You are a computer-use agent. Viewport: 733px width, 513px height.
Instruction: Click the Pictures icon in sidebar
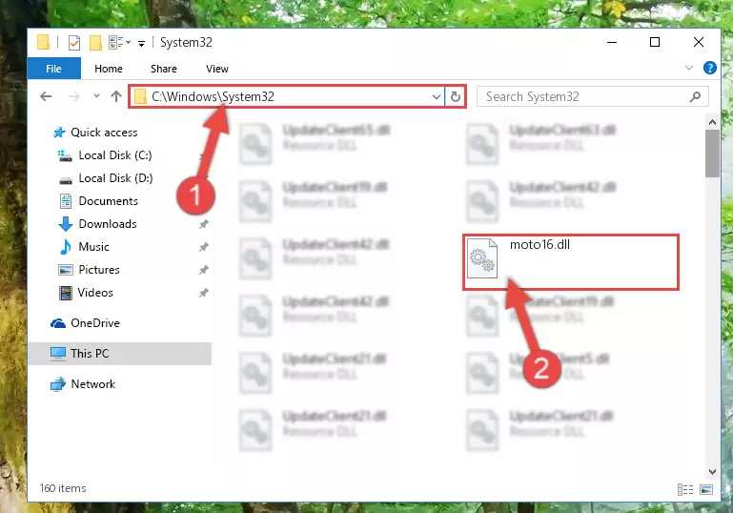click(x=66, y=270)
